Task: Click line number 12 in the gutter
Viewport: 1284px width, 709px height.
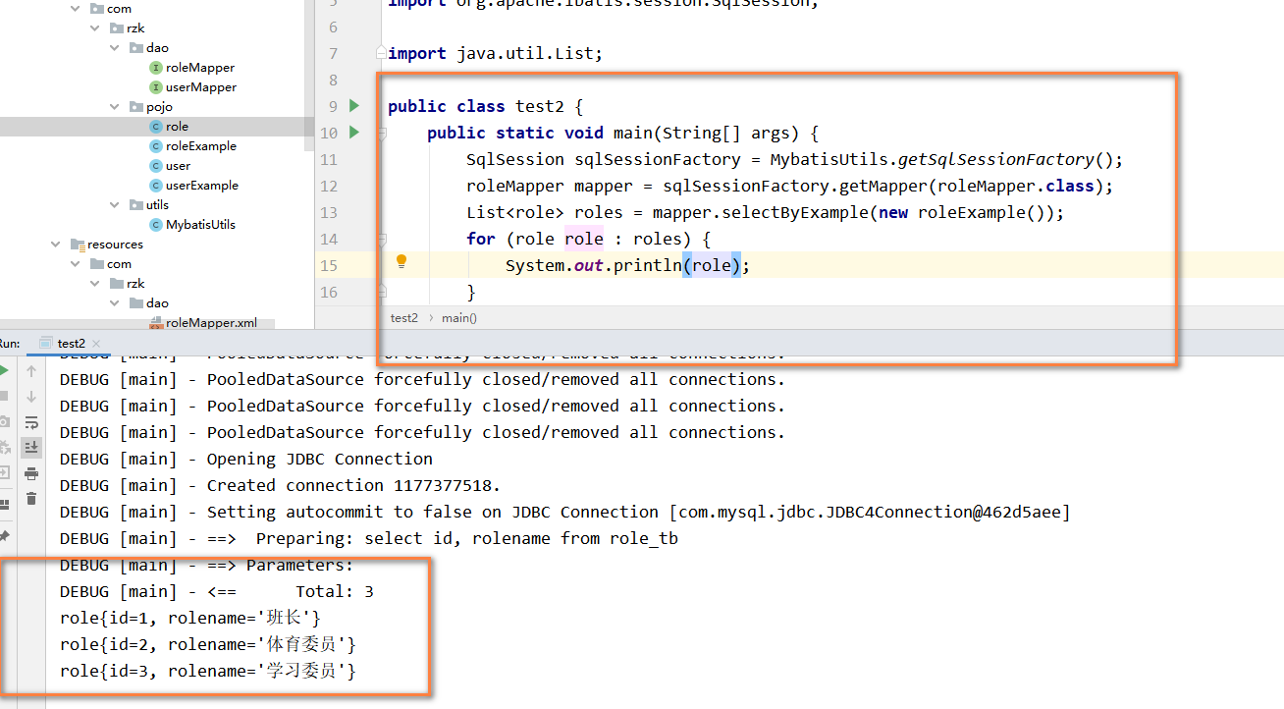Action: 328,186
